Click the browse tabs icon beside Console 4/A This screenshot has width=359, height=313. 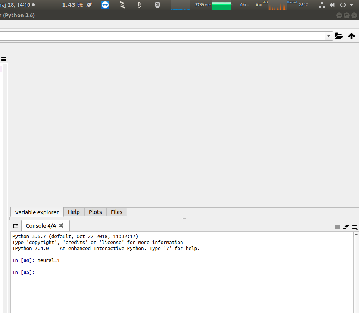pos(16,225)
